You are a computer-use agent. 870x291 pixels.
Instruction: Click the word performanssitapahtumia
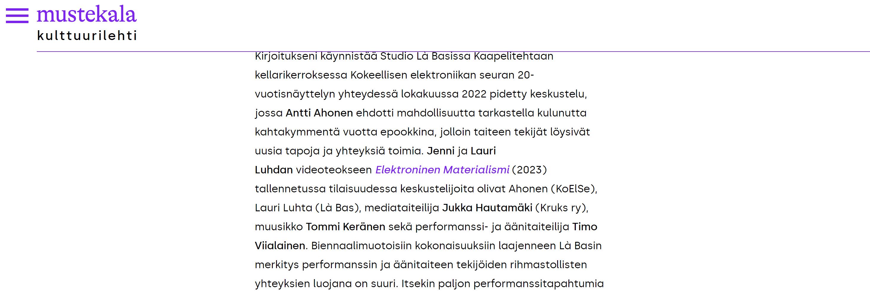[x=538, y=284]
